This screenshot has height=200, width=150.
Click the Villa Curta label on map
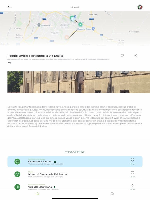(93, 15)
